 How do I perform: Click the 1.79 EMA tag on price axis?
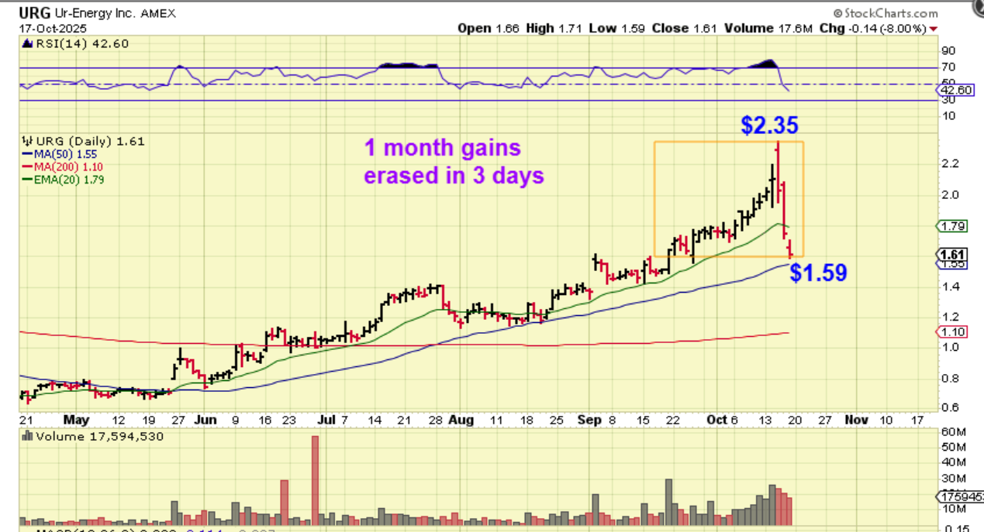[951, 227]
